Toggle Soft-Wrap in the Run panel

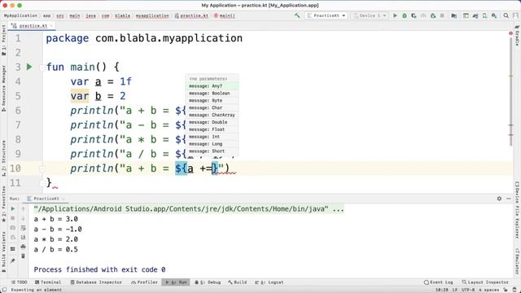23,228
